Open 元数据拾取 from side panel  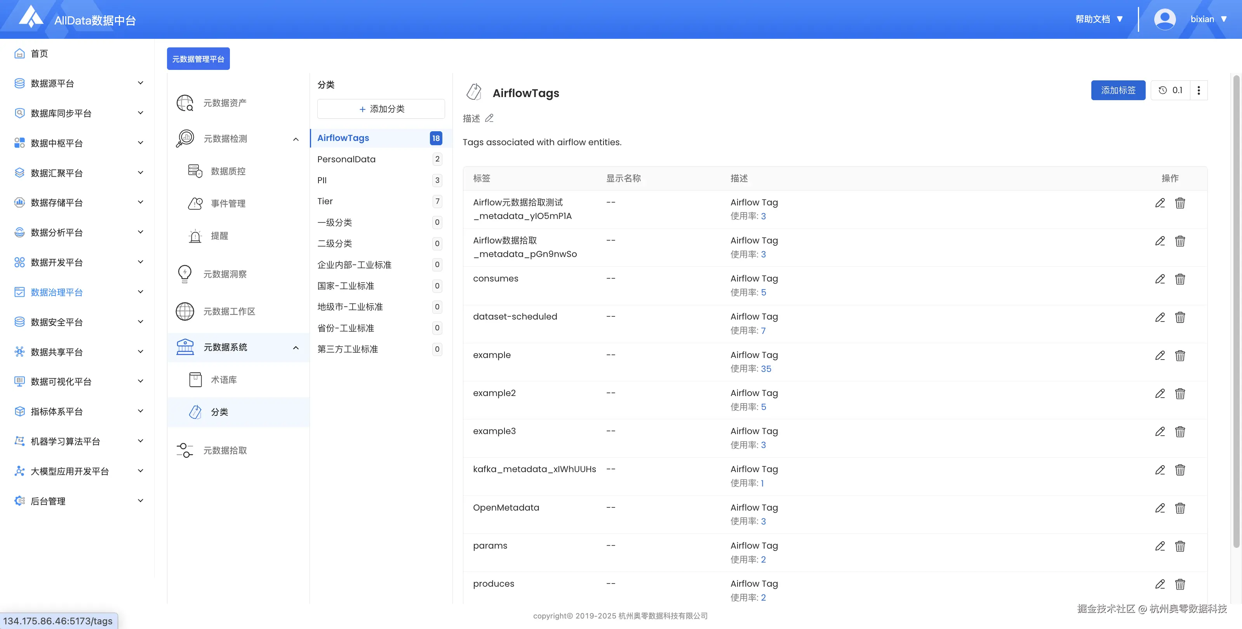coord(225,450)
